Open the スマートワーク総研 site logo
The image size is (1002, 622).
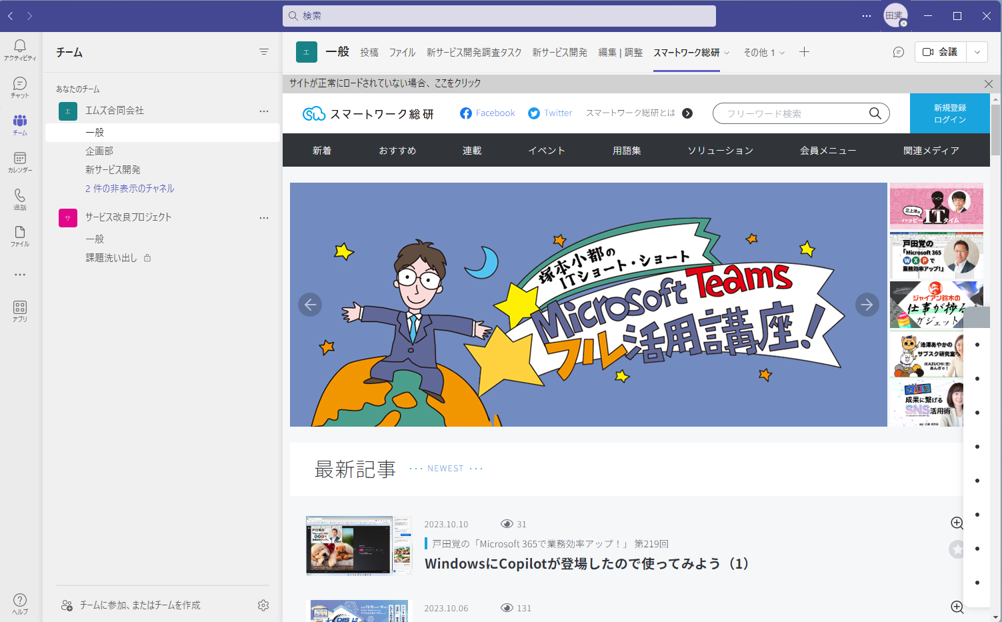click(368, 114)
